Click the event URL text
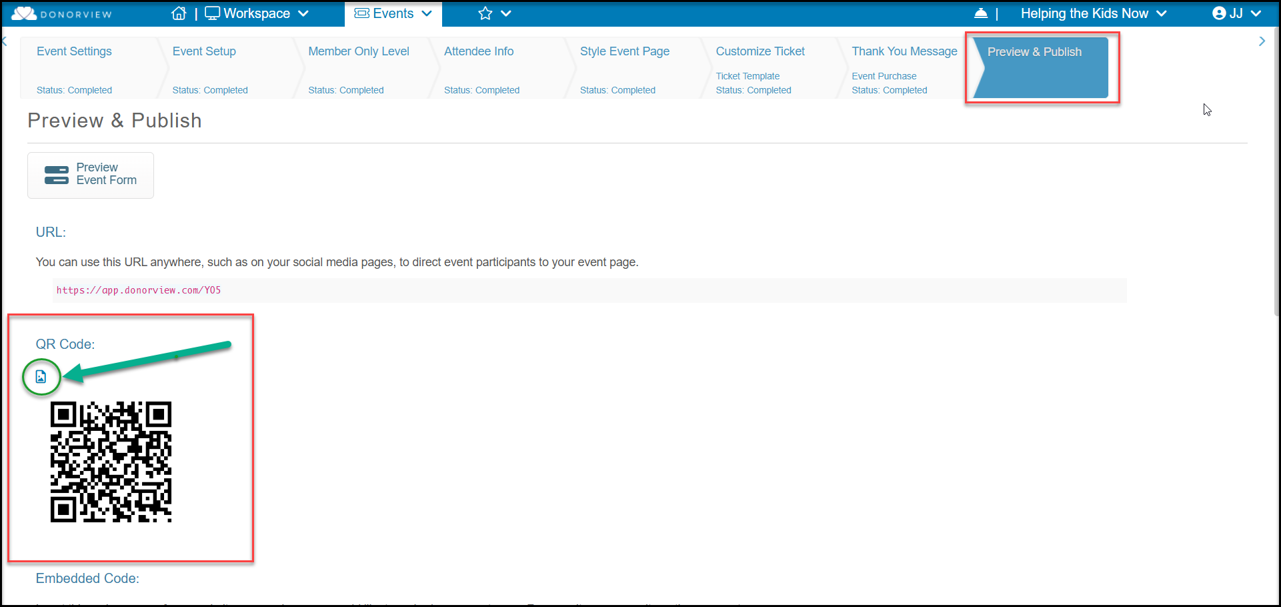This screenshot has width=1281, height=607. click(x=139, y=290)
